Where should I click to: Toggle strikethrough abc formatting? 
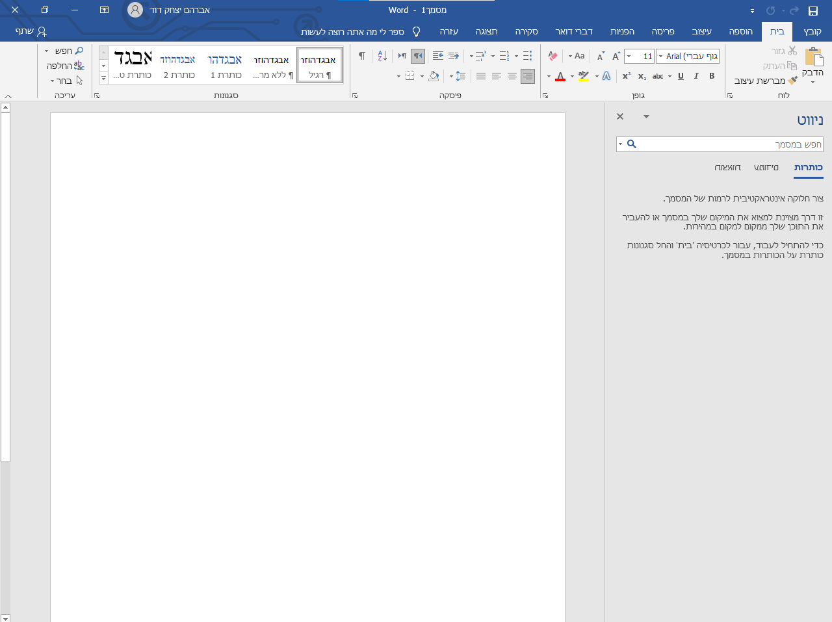click(658, 76)
